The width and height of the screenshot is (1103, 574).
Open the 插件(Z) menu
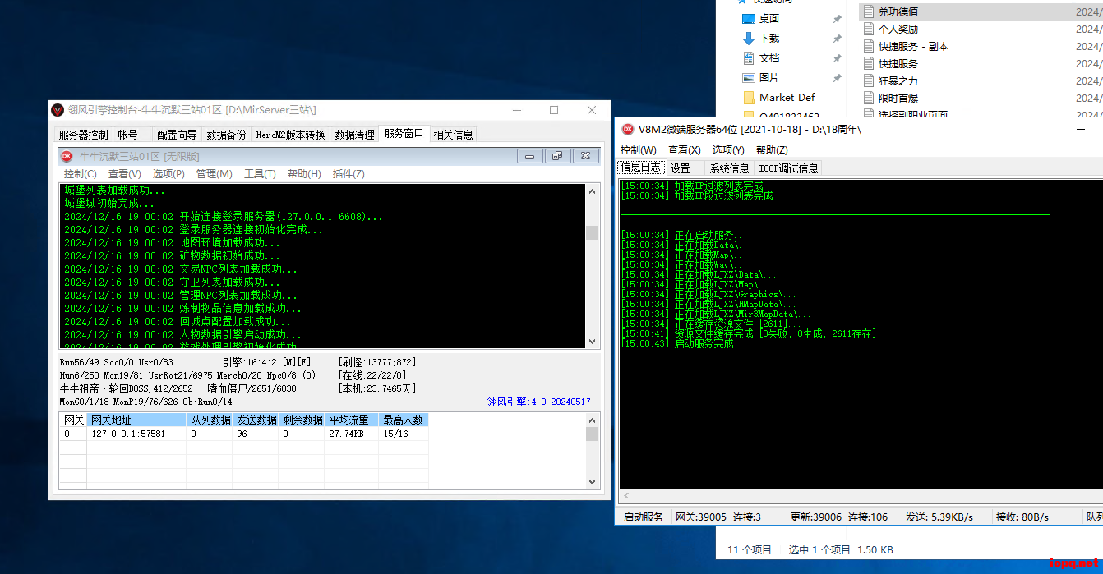(348, 174)
